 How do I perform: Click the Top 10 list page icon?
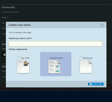click(23, 67)
